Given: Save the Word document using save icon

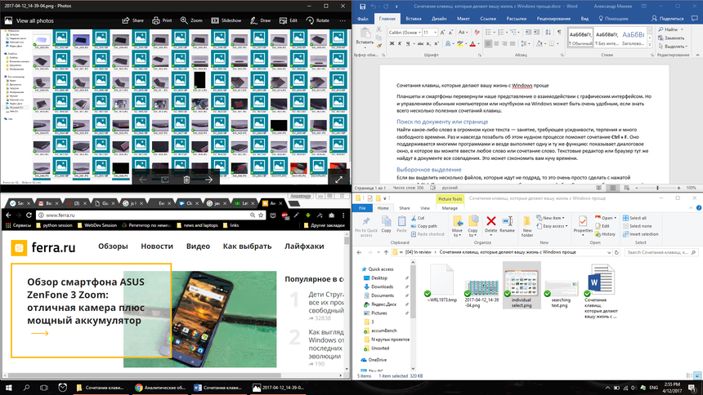Looking at the screenshot, I should coord(362,7).
